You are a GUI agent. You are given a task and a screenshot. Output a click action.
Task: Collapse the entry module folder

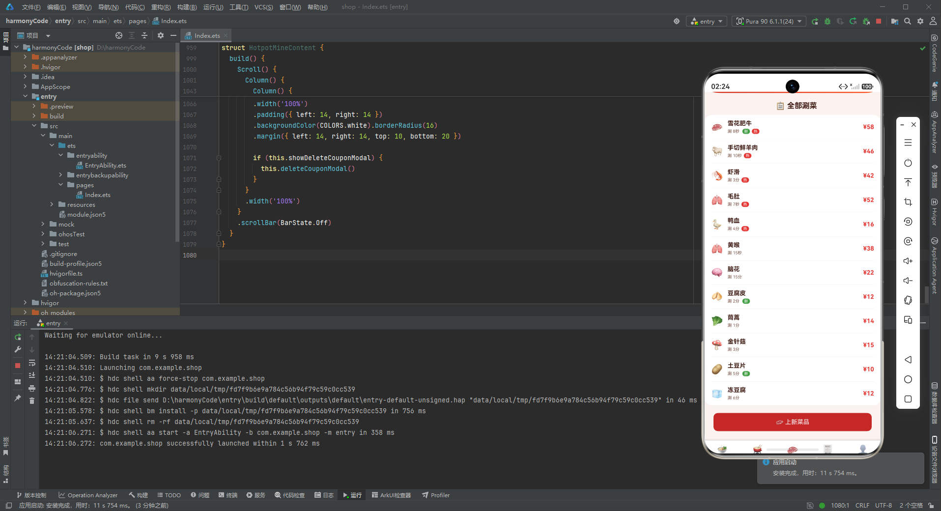point(25,96)
